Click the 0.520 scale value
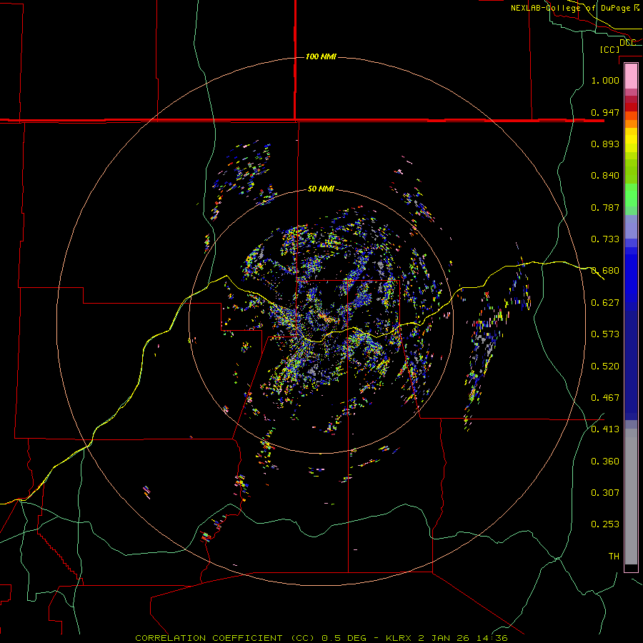 pos(605,367)
